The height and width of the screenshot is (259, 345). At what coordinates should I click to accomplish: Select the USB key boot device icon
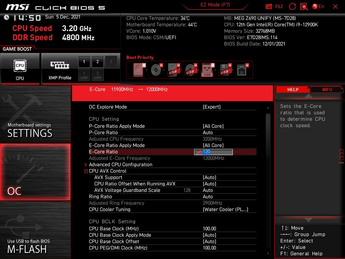pyautogui.click(x=208, y=70)
